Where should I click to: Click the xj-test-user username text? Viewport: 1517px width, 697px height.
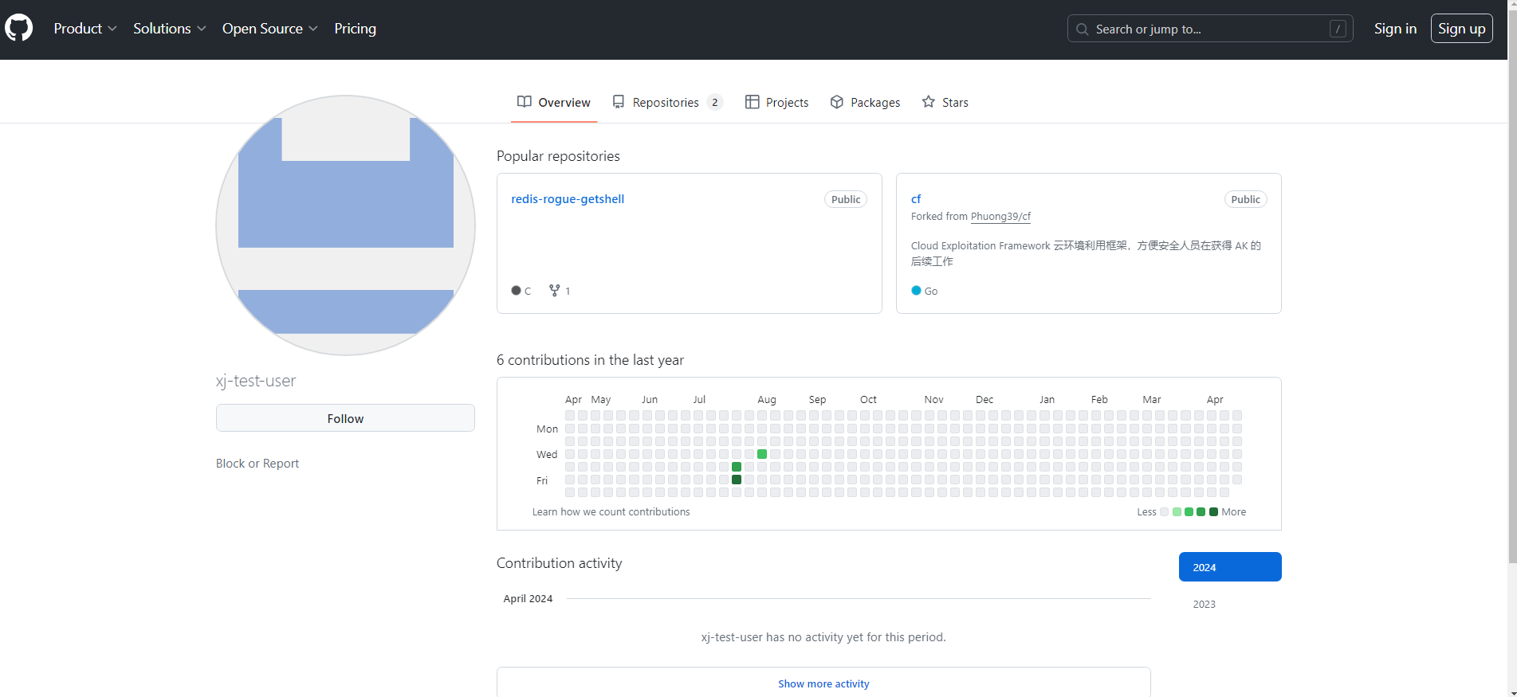coord(256,381)
